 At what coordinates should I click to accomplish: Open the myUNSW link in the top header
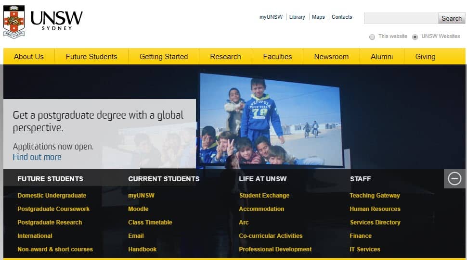point(271,17)
